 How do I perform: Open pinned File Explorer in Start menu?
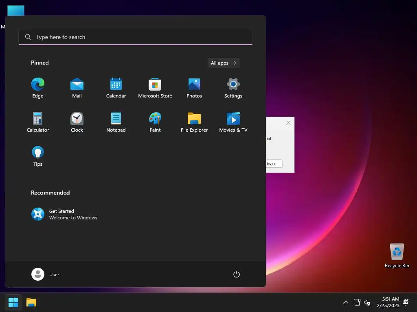point(194,122)
